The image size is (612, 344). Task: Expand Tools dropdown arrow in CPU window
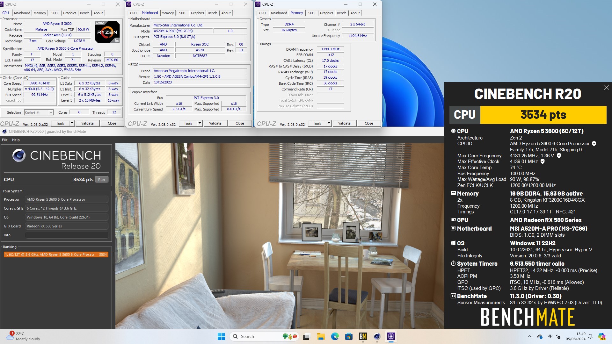pos(72,123)
